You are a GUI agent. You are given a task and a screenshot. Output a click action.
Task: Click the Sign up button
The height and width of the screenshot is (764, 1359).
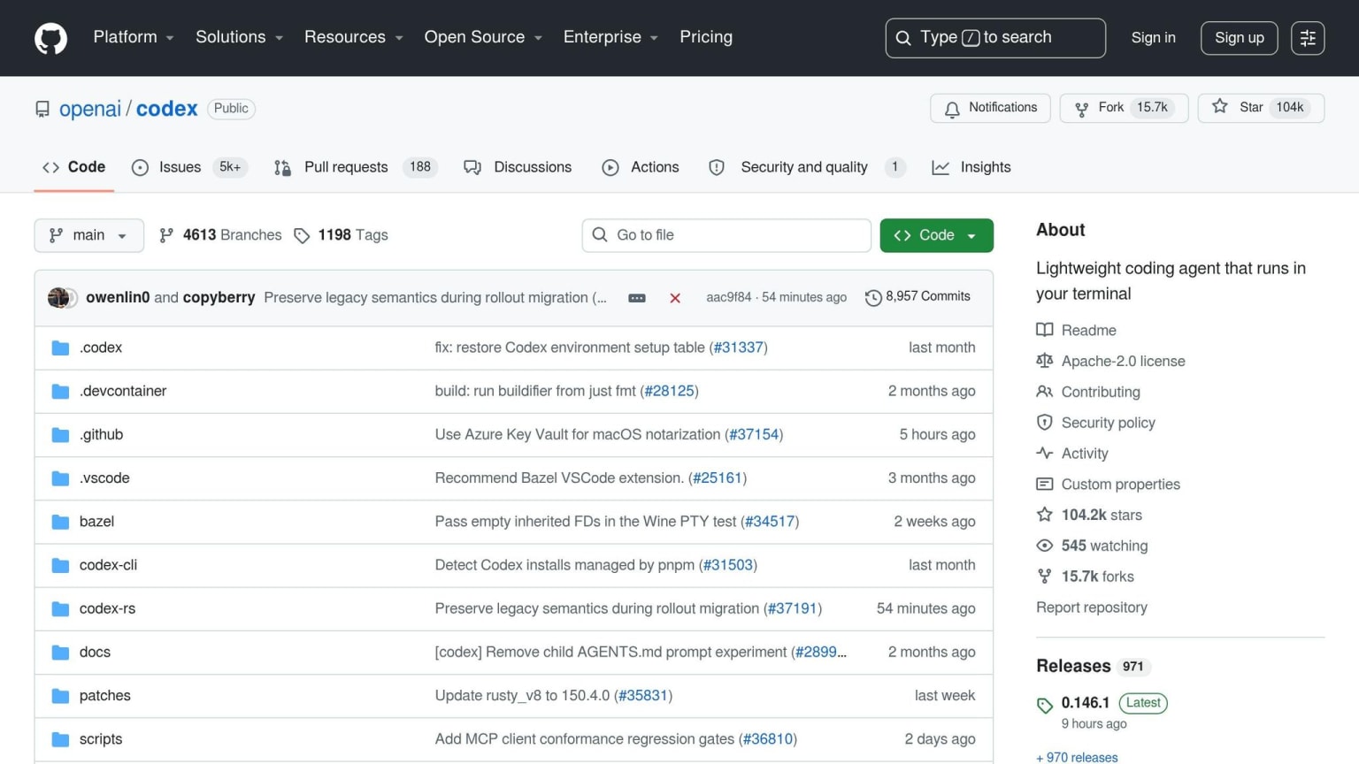[1239, 38]
